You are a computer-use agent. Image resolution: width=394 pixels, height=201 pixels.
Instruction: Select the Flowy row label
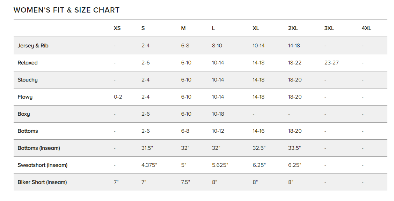25,97
